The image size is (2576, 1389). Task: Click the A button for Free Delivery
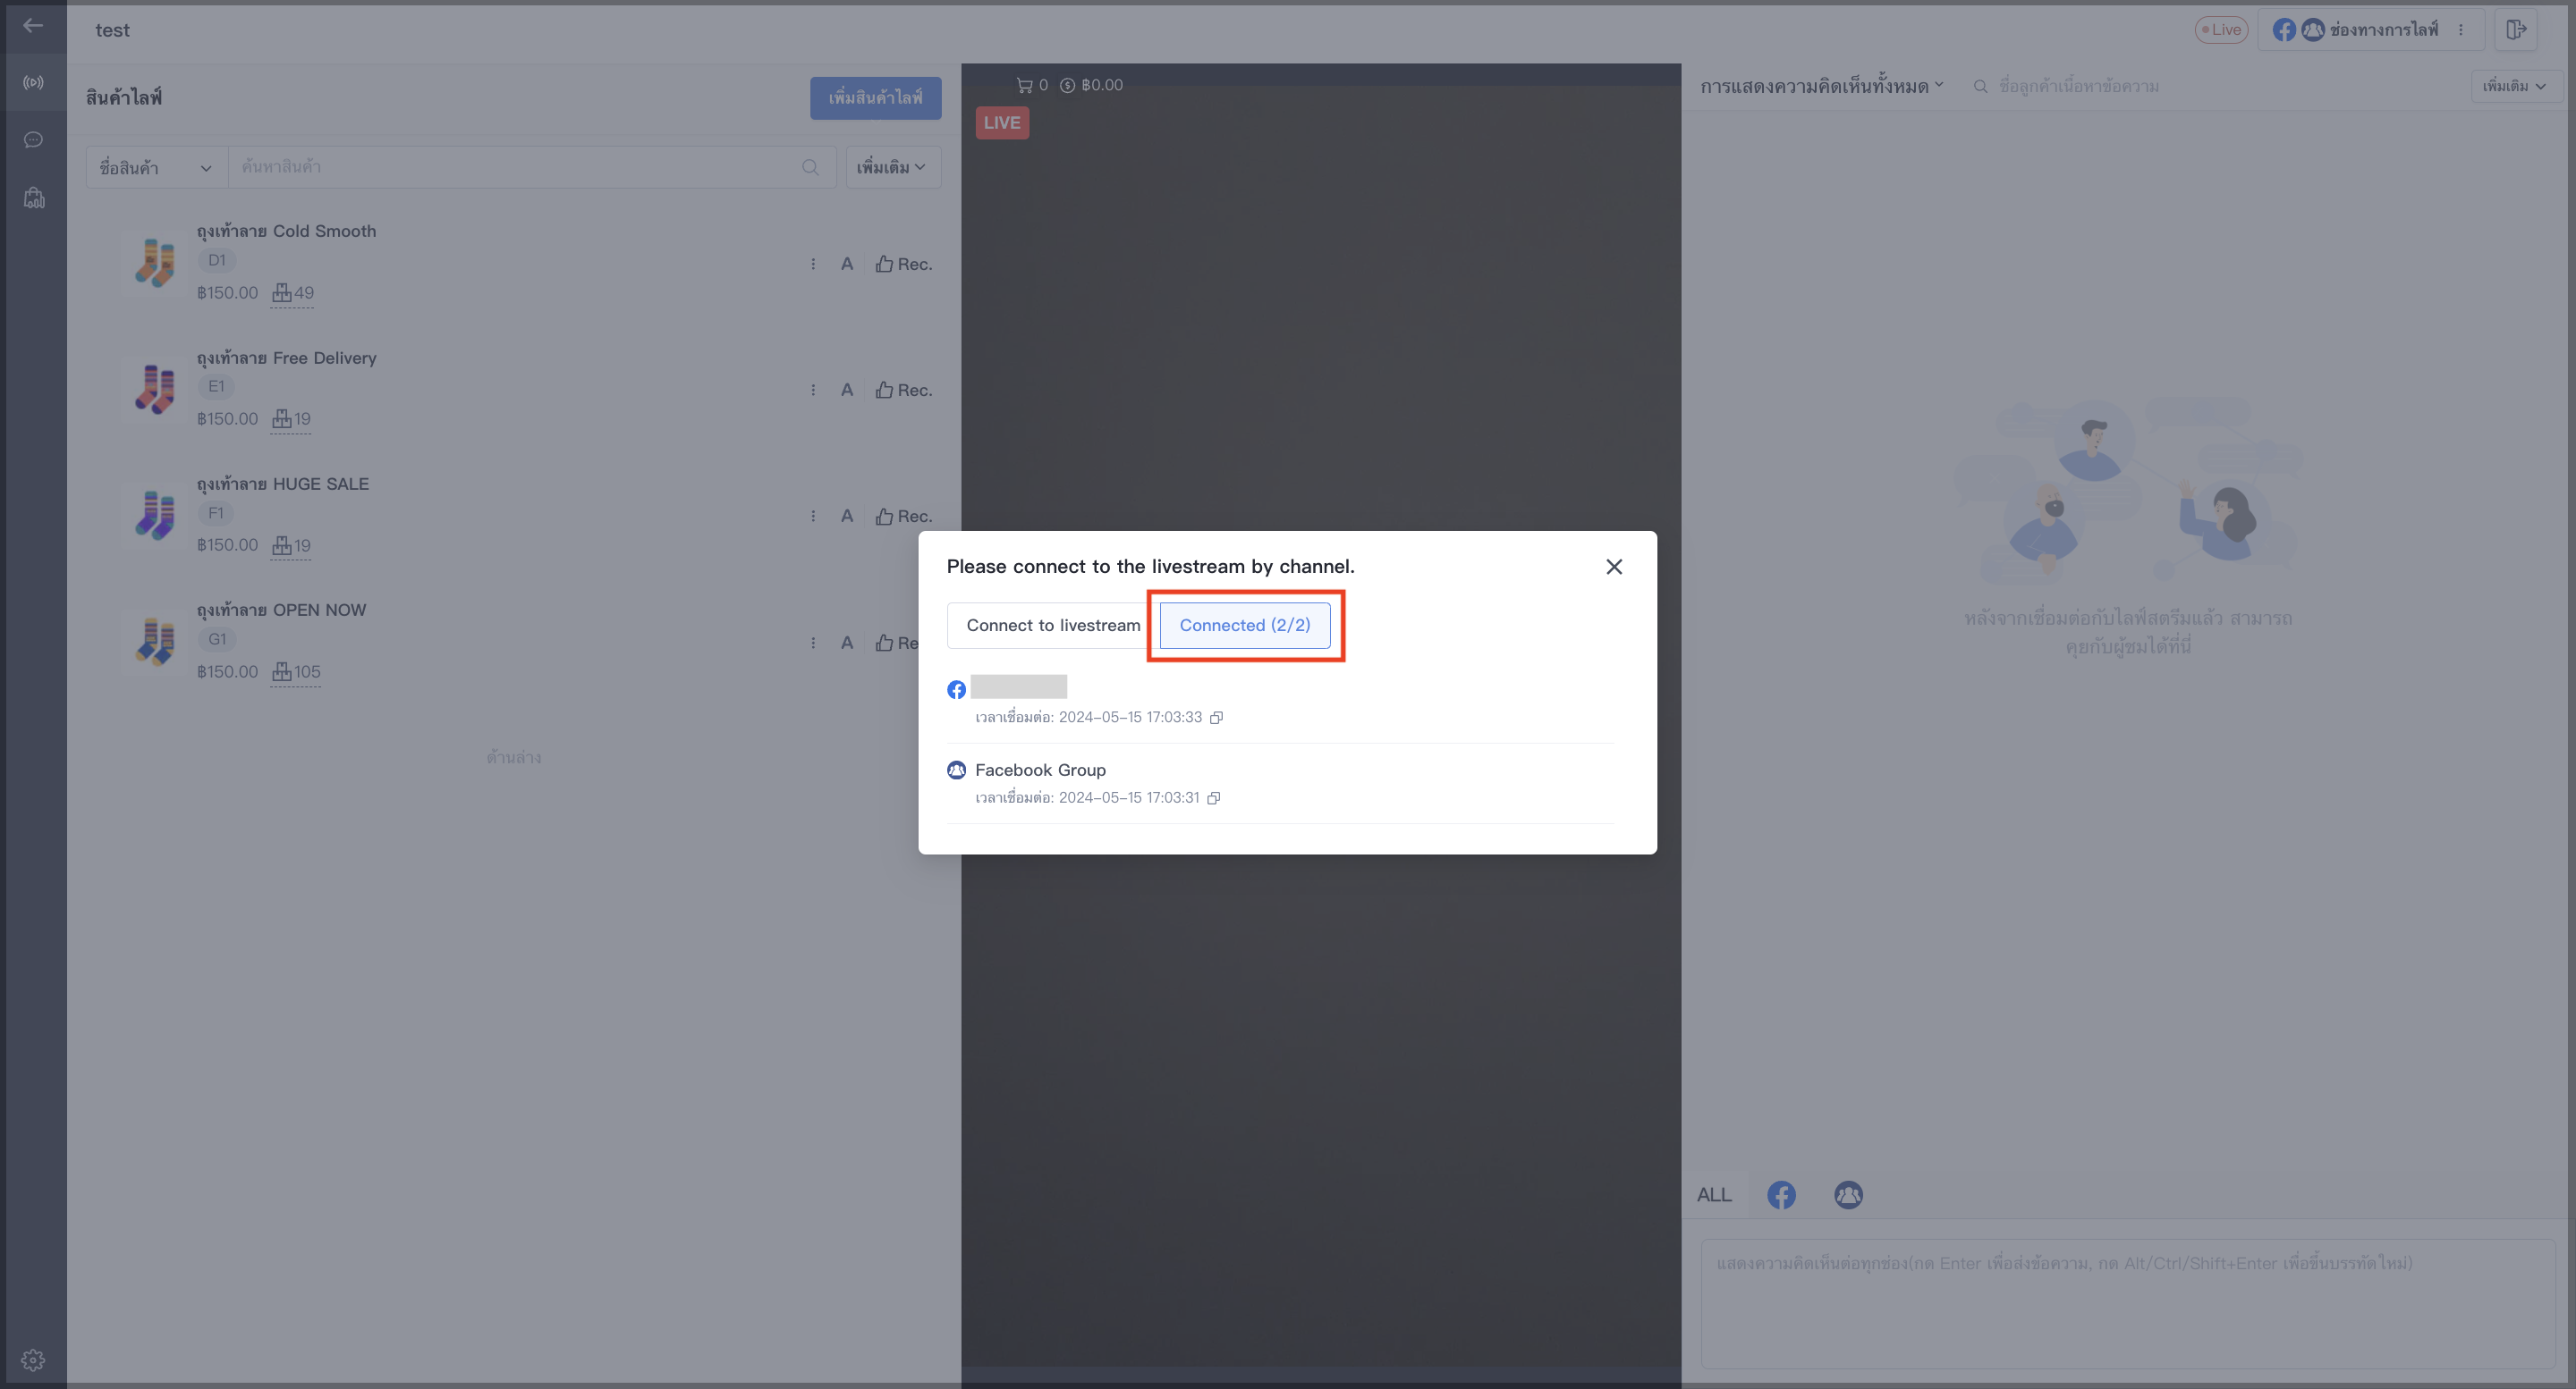847,391
